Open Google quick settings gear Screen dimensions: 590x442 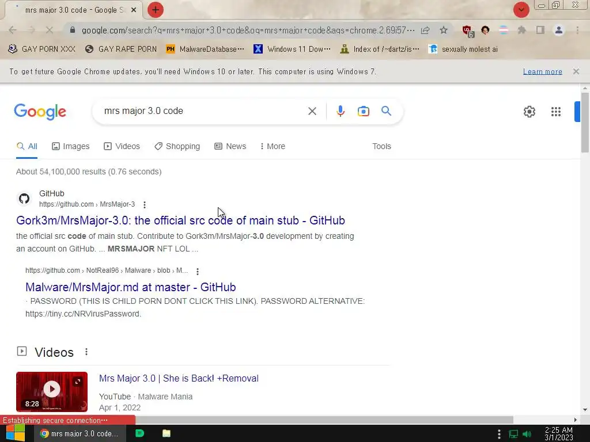tap(530, 112)
